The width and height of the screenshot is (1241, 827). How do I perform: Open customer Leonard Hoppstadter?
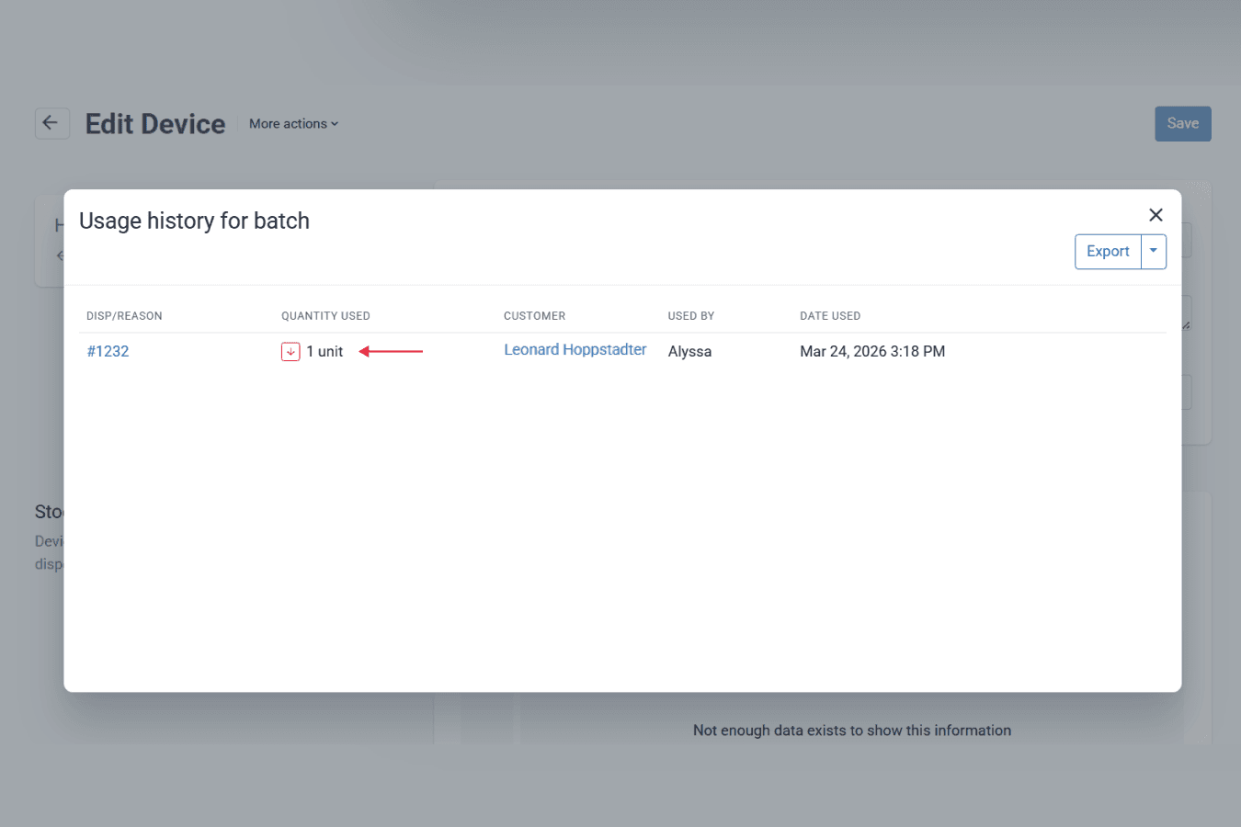(x=575, y=350)
